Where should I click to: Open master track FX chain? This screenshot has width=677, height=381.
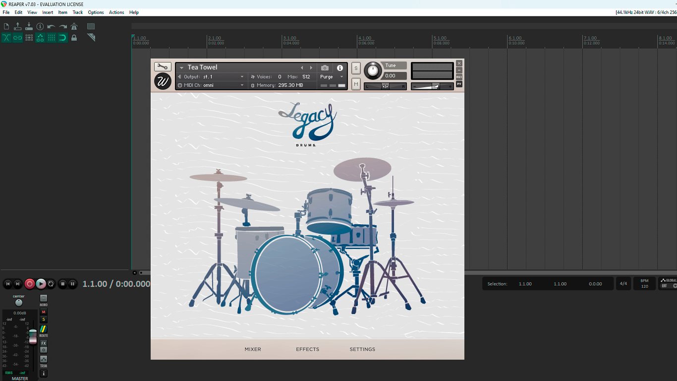click(44, 343)
